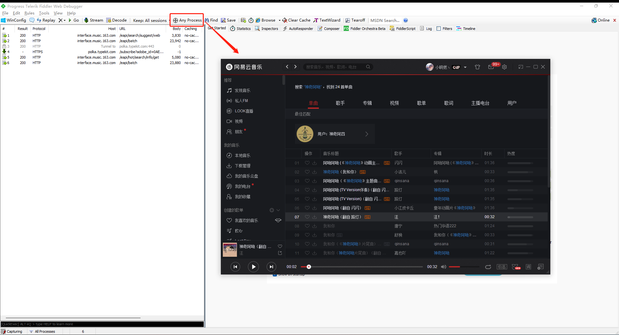Toggle Decode mode in Fiddler
This screenshot has height=335, width=619.
(x=116, y=20)
